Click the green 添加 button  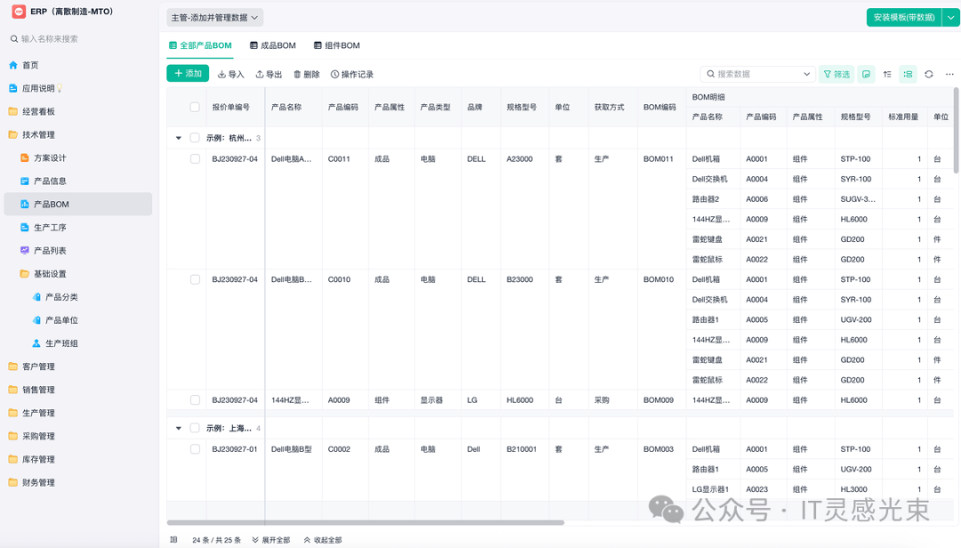pos(188,74)
